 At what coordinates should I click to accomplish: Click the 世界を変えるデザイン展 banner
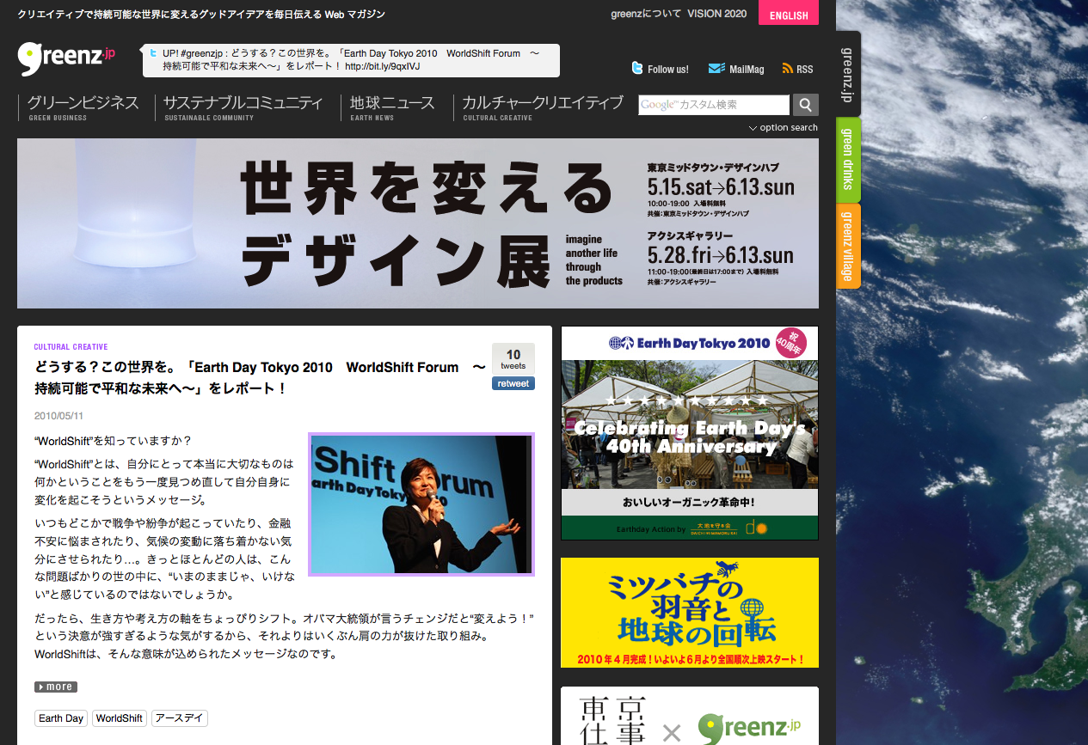pyautogui.click(x=418, y=223)
